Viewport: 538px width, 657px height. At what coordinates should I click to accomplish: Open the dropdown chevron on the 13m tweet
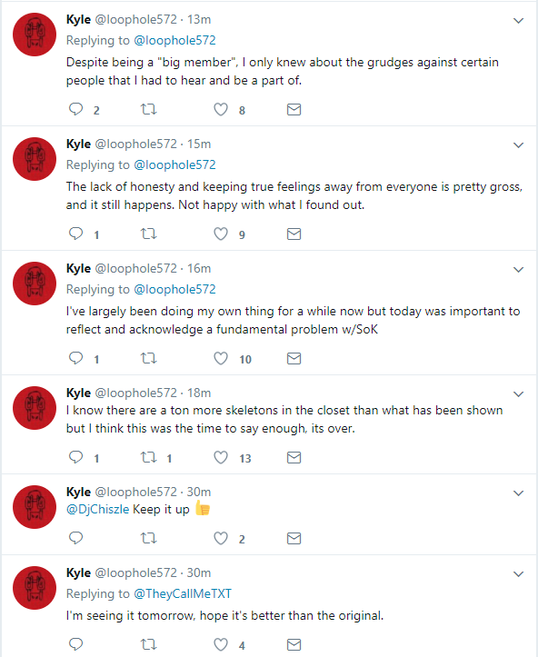tap(519, 21)
